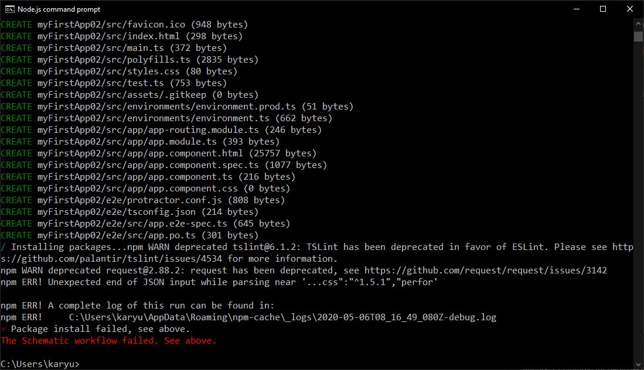Grab the vertical scrollbar thumb

[638, 36]
